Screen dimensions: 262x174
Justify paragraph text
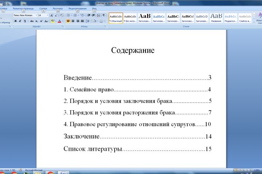point(82,21)
